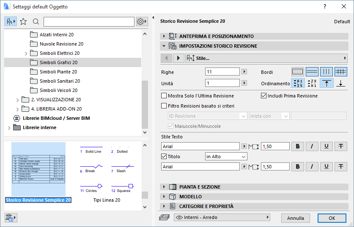The width and height of the screenshot is (354, 227).
Task: Open the search settings gear menu
Action: click(142, 22)
